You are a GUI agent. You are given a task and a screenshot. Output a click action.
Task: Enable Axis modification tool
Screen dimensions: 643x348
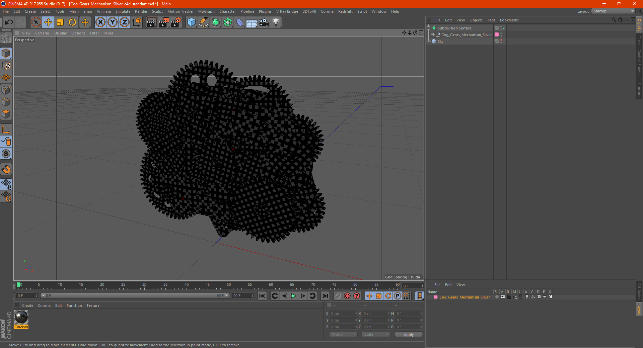click(x=6, y=129)
